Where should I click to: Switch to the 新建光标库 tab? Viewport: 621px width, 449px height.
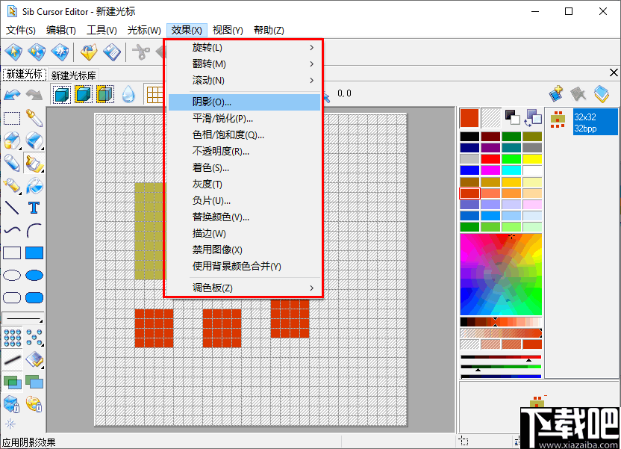click(75, 73)
